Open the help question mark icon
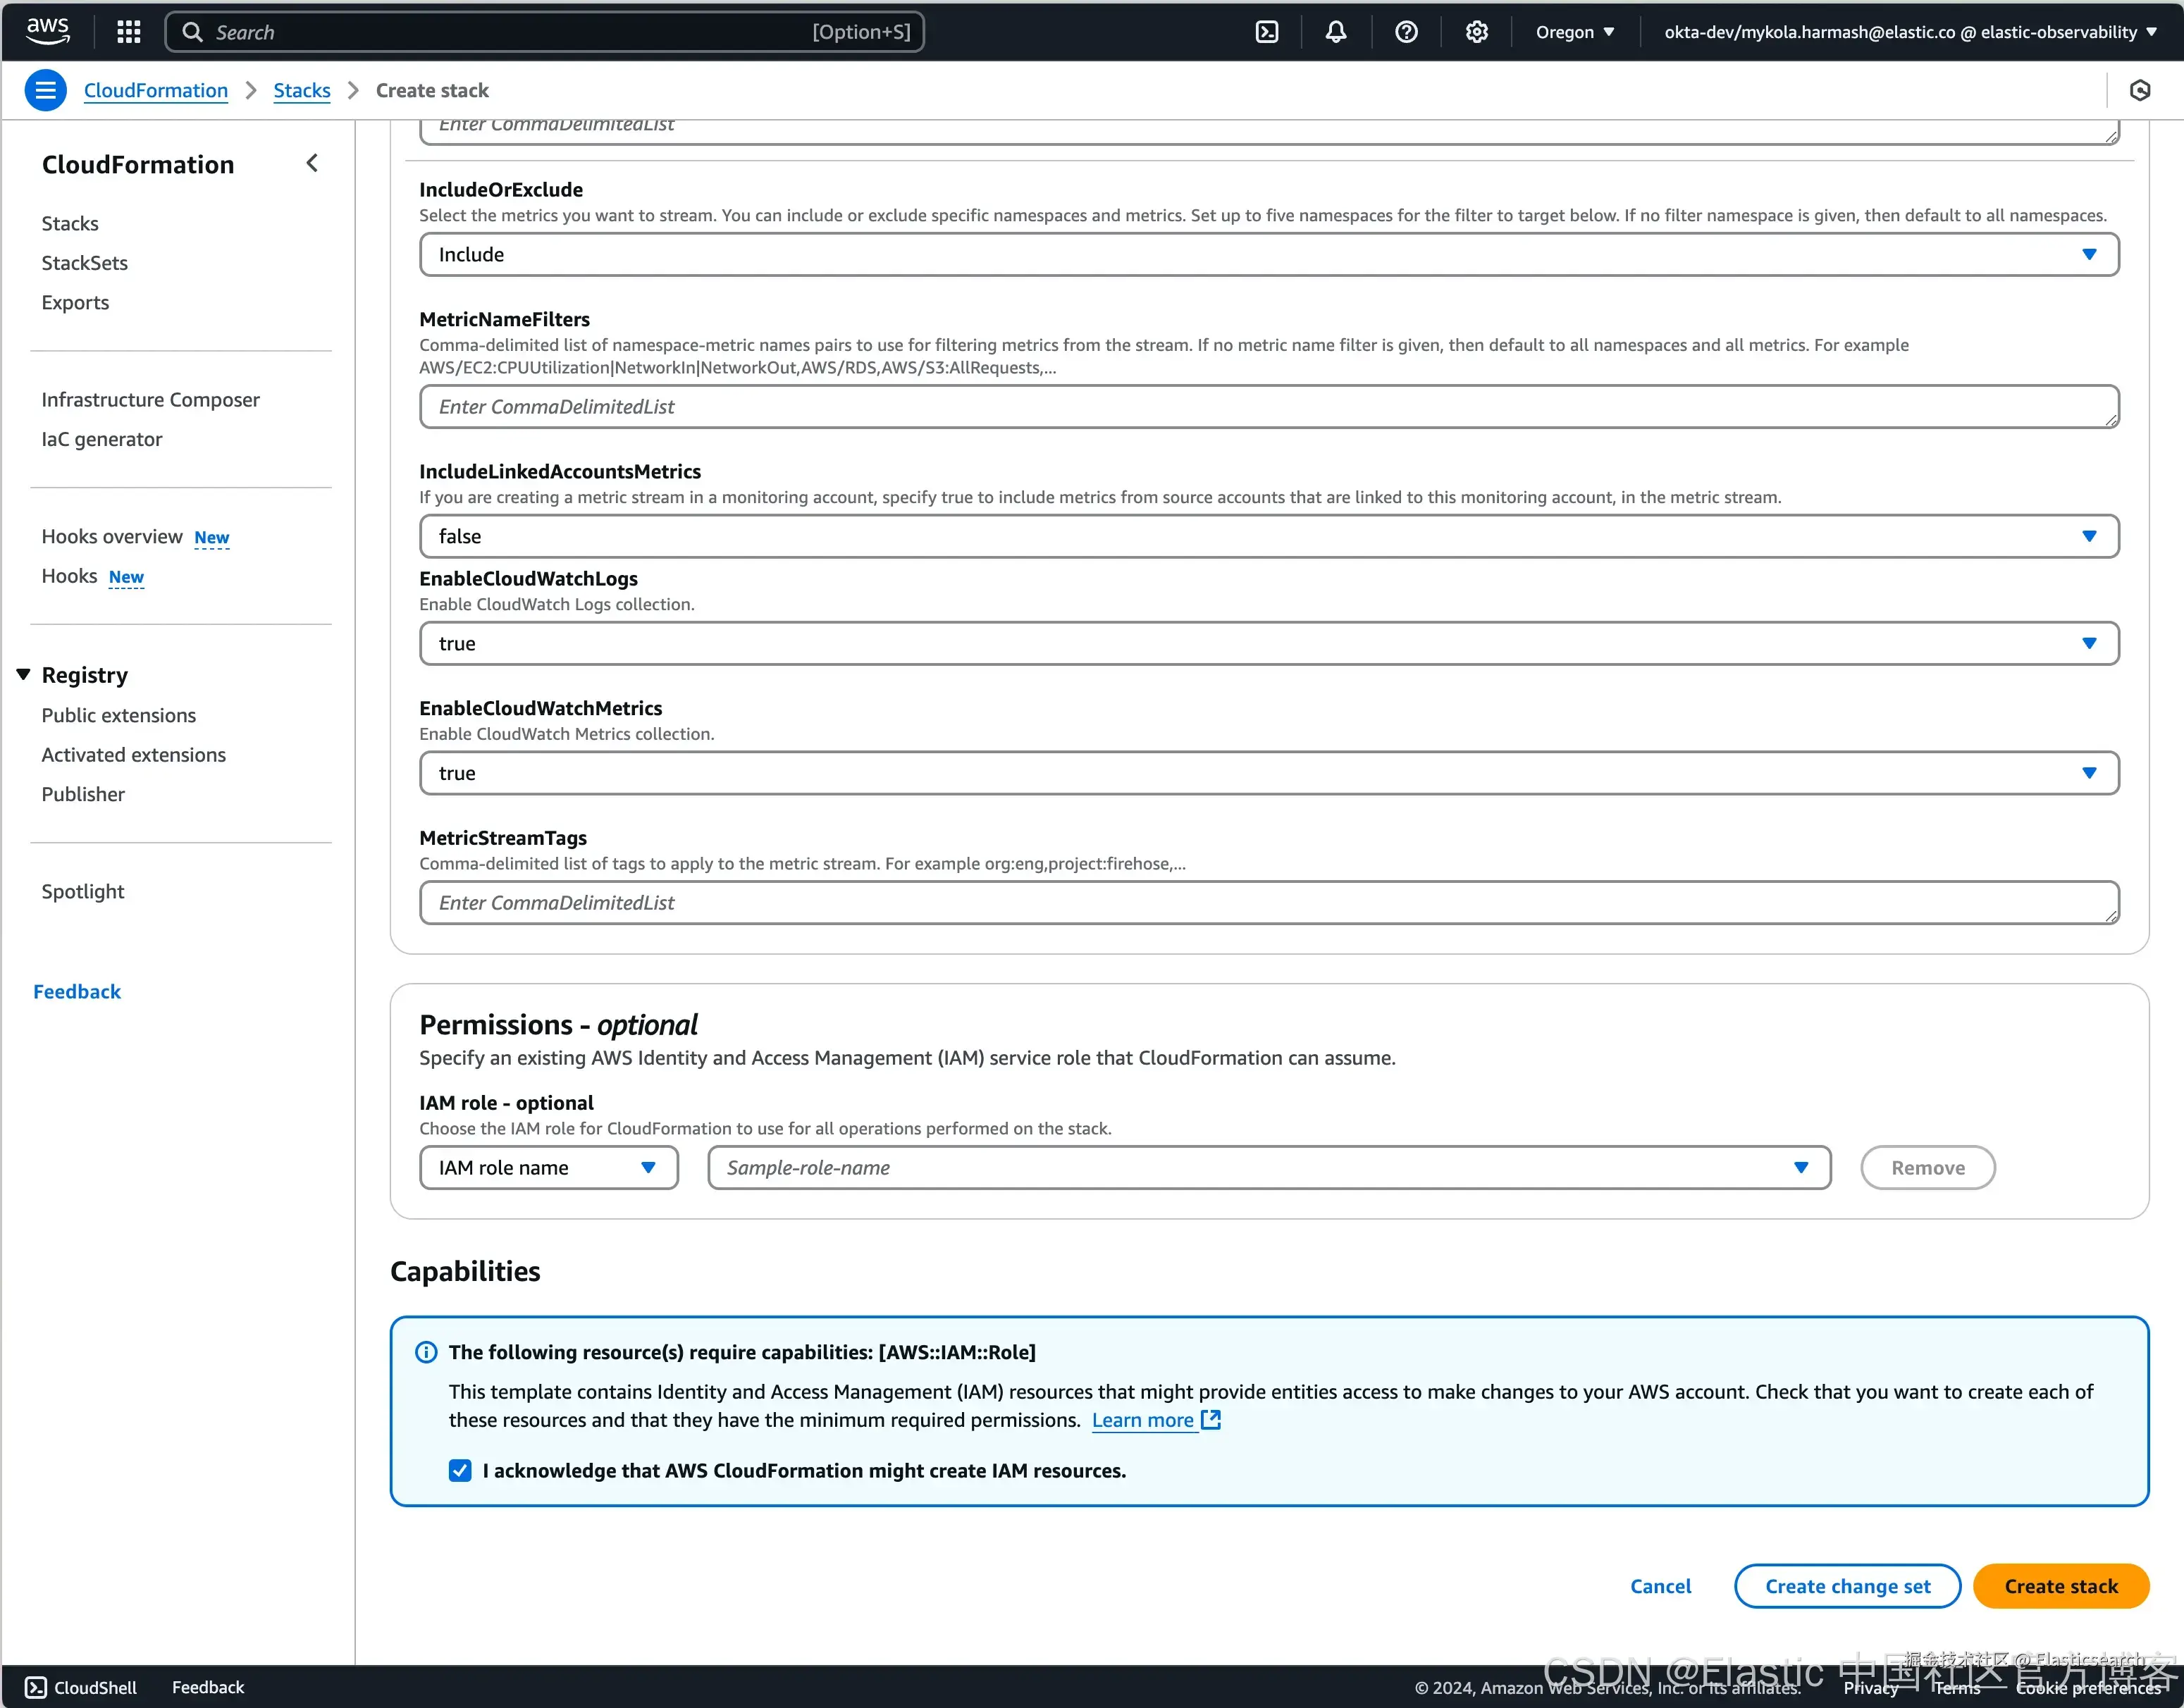This screenshot has width=2184, height=1708. [1406, 32]
